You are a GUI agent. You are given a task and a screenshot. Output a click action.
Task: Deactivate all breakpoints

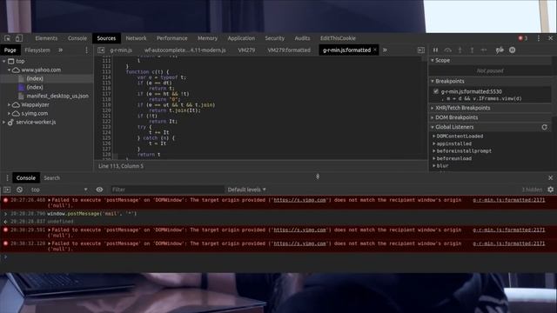click(x=500, y=50)
